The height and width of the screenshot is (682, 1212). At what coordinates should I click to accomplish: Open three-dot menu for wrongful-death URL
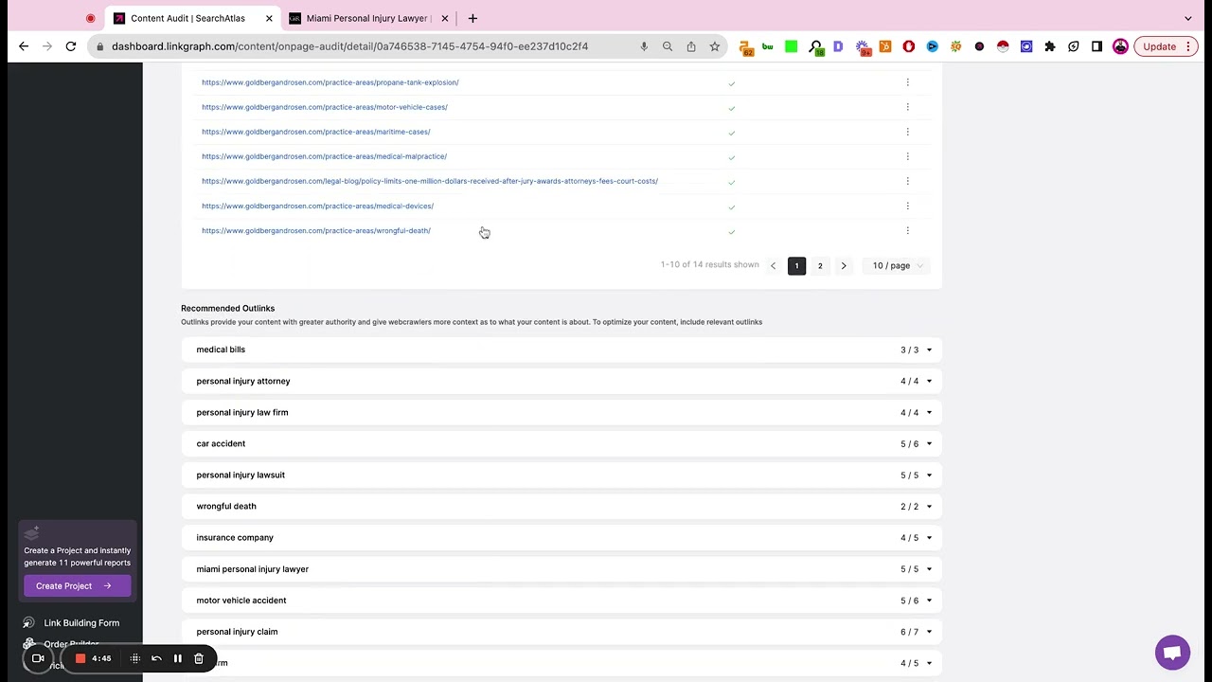pyautogui.click(x=907, y=230)
